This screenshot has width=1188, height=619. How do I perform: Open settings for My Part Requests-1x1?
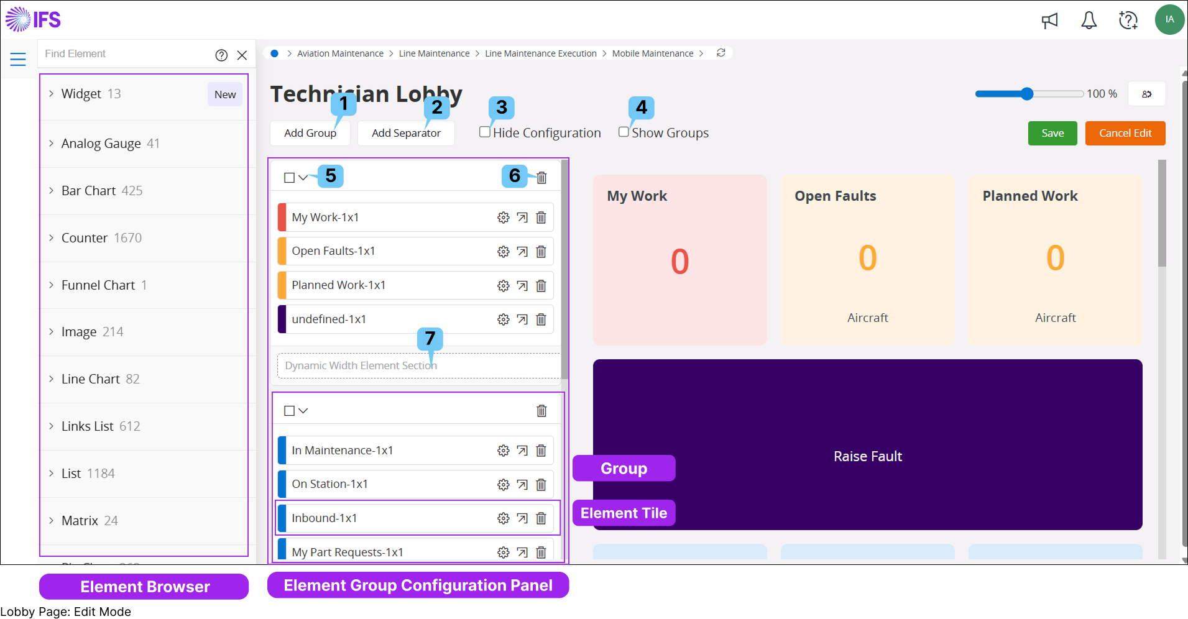(x=504, y=553)
